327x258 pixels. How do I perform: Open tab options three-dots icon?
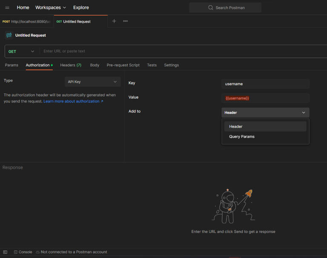click(x=125, y=21)
